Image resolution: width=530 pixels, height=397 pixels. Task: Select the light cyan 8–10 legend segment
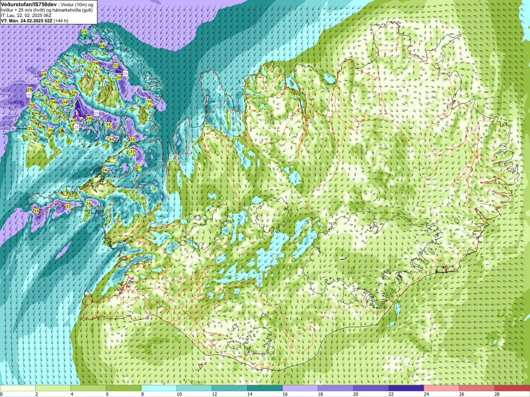(159, 388)
